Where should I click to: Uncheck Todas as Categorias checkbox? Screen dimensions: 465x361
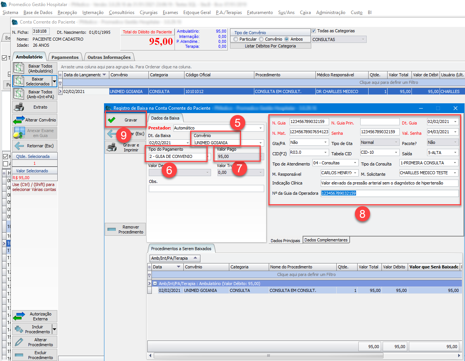(x=314, y=31)
